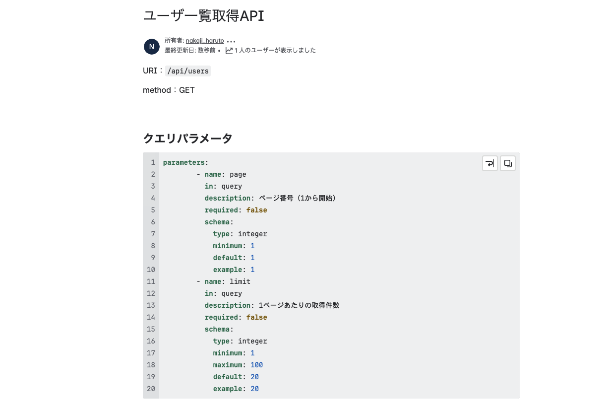Select the limit parameter name on line 11
Viewport: 605px width, 411px height.
click(240, 281)
